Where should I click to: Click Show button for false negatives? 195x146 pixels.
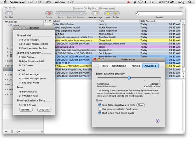[141, 105]
